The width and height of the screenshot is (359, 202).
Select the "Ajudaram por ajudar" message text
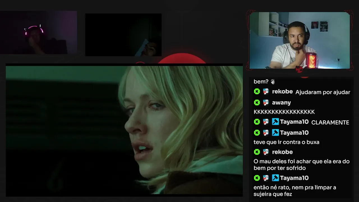click(x=323, y=92)
